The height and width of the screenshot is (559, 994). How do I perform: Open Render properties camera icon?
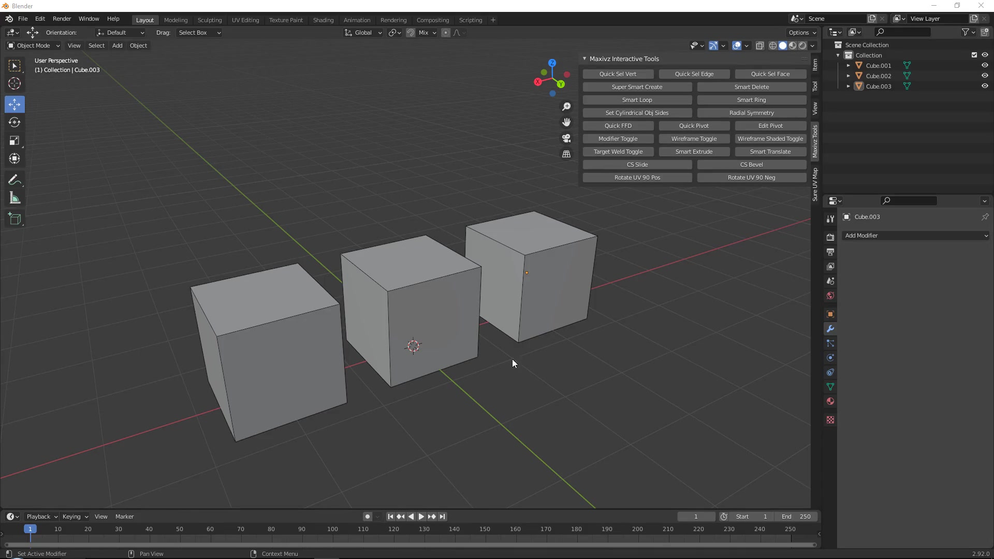pos(830,238)
